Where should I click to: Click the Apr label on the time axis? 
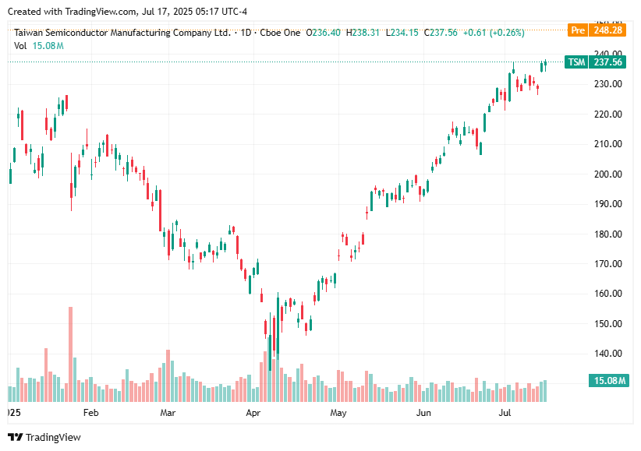click(253, 413)
